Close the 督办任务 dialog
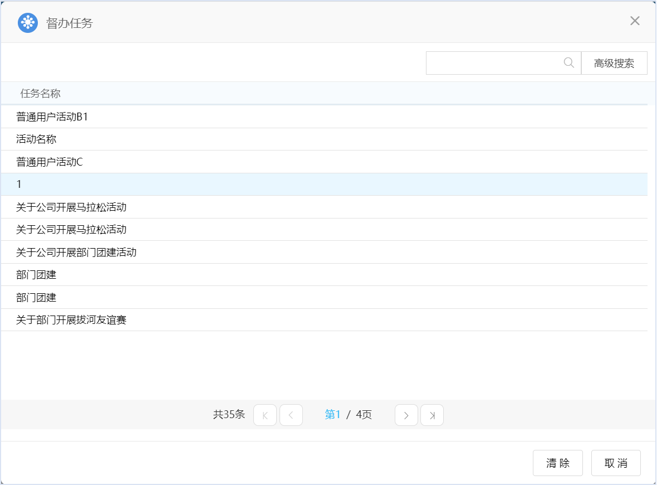 (x=635, y=21)
